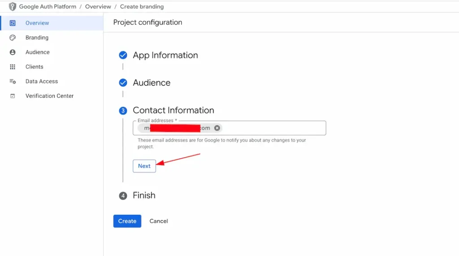Collapse the Contact Information step heading

tap(173, 110)
